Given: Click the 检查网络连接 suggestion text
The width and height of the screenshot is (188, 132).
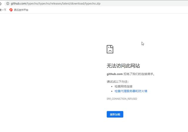Looking at the screenshot, I should (123, 86).
